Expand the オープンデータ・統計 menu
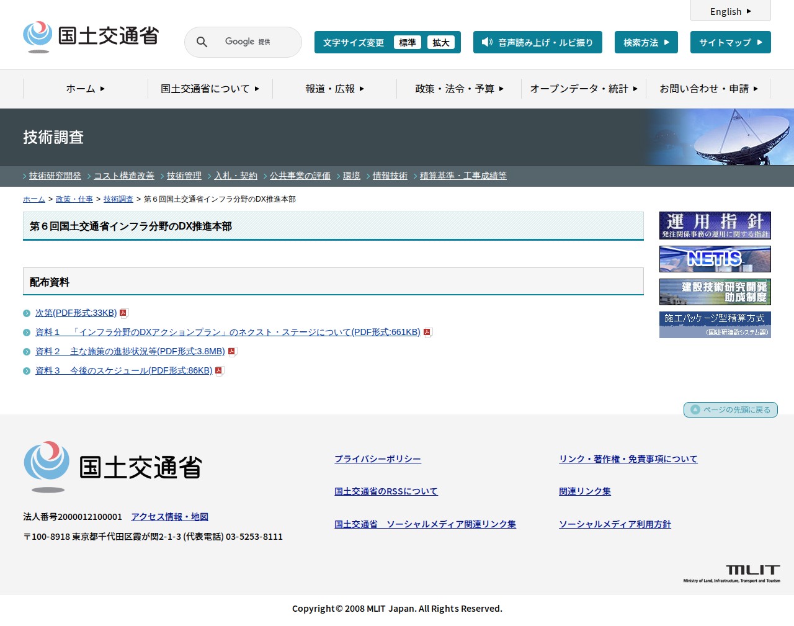 pos(583,89)
